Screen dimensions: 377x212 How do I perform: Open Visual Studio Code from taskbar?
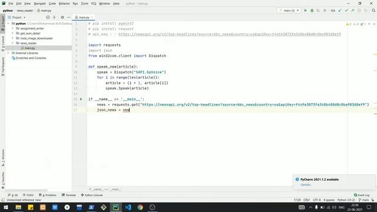click(128, 207)
